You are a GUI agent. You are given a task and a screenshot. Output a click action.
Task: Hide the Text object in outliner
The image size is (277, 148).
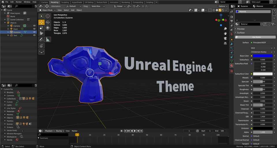click(x=34, y=35)
